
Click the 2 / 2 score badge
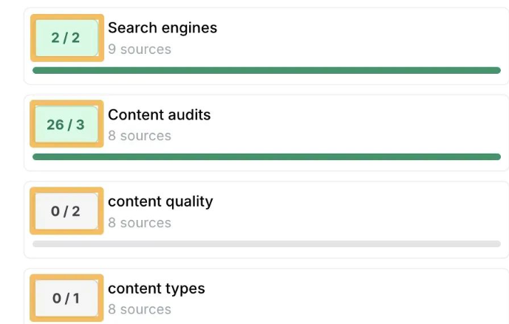[x=66, y=38]
